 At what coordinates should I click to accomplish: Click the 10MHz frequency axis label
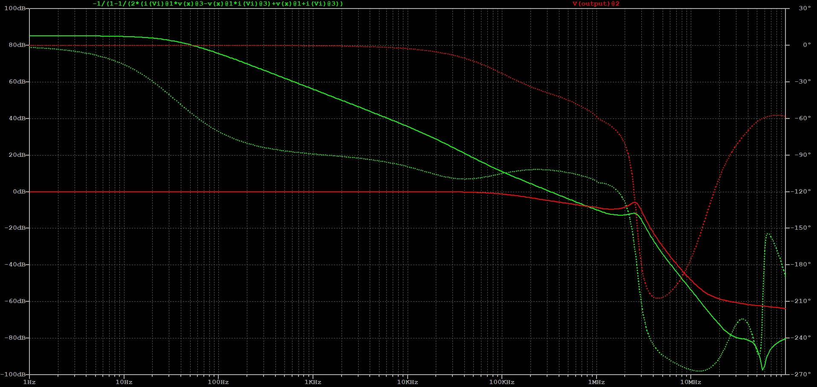[x=691, y=382]
